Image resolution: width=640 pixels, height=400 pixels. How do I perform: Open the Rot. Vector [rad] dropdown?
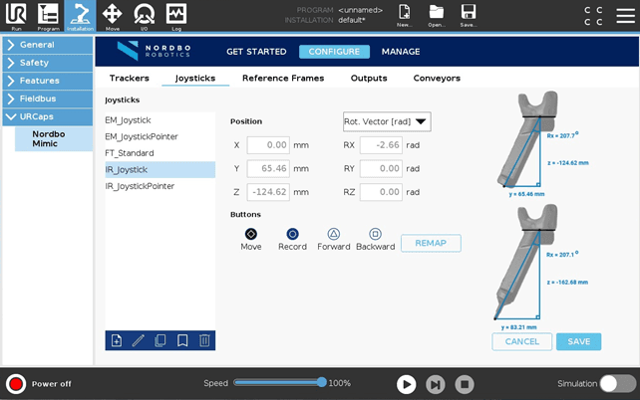pos(387,121)
